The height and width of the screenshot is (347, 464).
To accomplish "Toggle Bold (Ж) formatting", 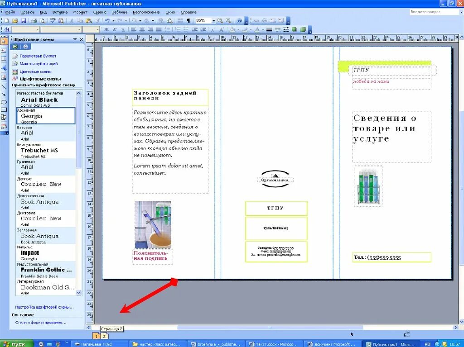I will (106, 29).
